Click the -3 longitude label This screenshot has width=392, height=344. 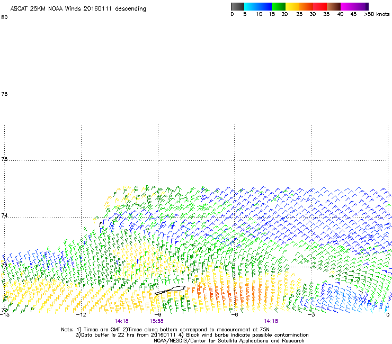[311, 314]
